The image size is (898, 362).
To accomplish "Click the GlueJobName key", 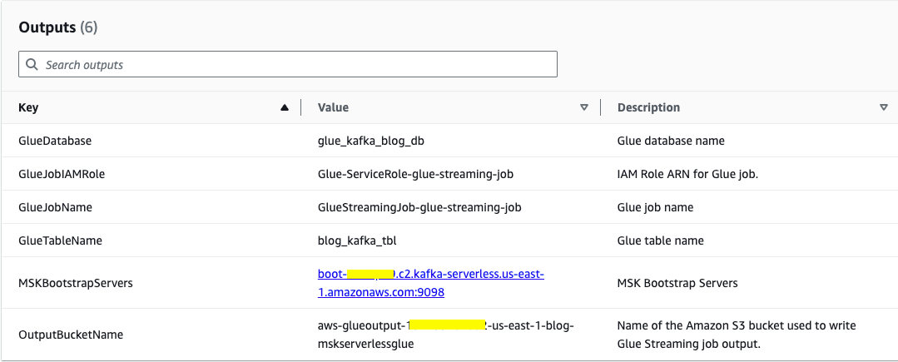I will coord(56,207).
